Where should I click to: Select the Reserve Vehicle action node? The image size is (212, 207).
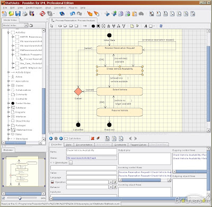pos(119,112)
